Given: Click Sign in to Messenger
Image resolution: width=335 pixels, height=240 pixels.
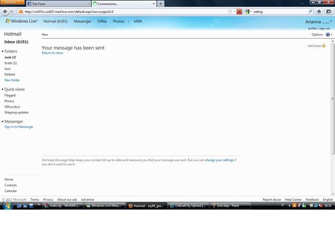Looking at the screenshot, I should pyautogui.click(x=19, y=127).
